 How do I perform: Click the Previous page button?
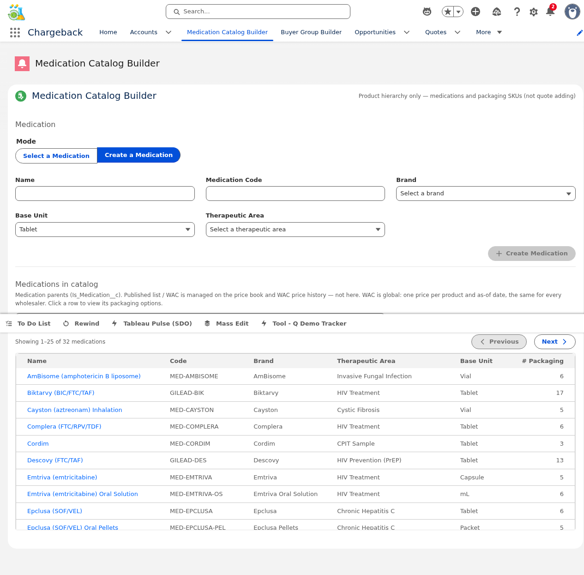click(x=499, y=342)
